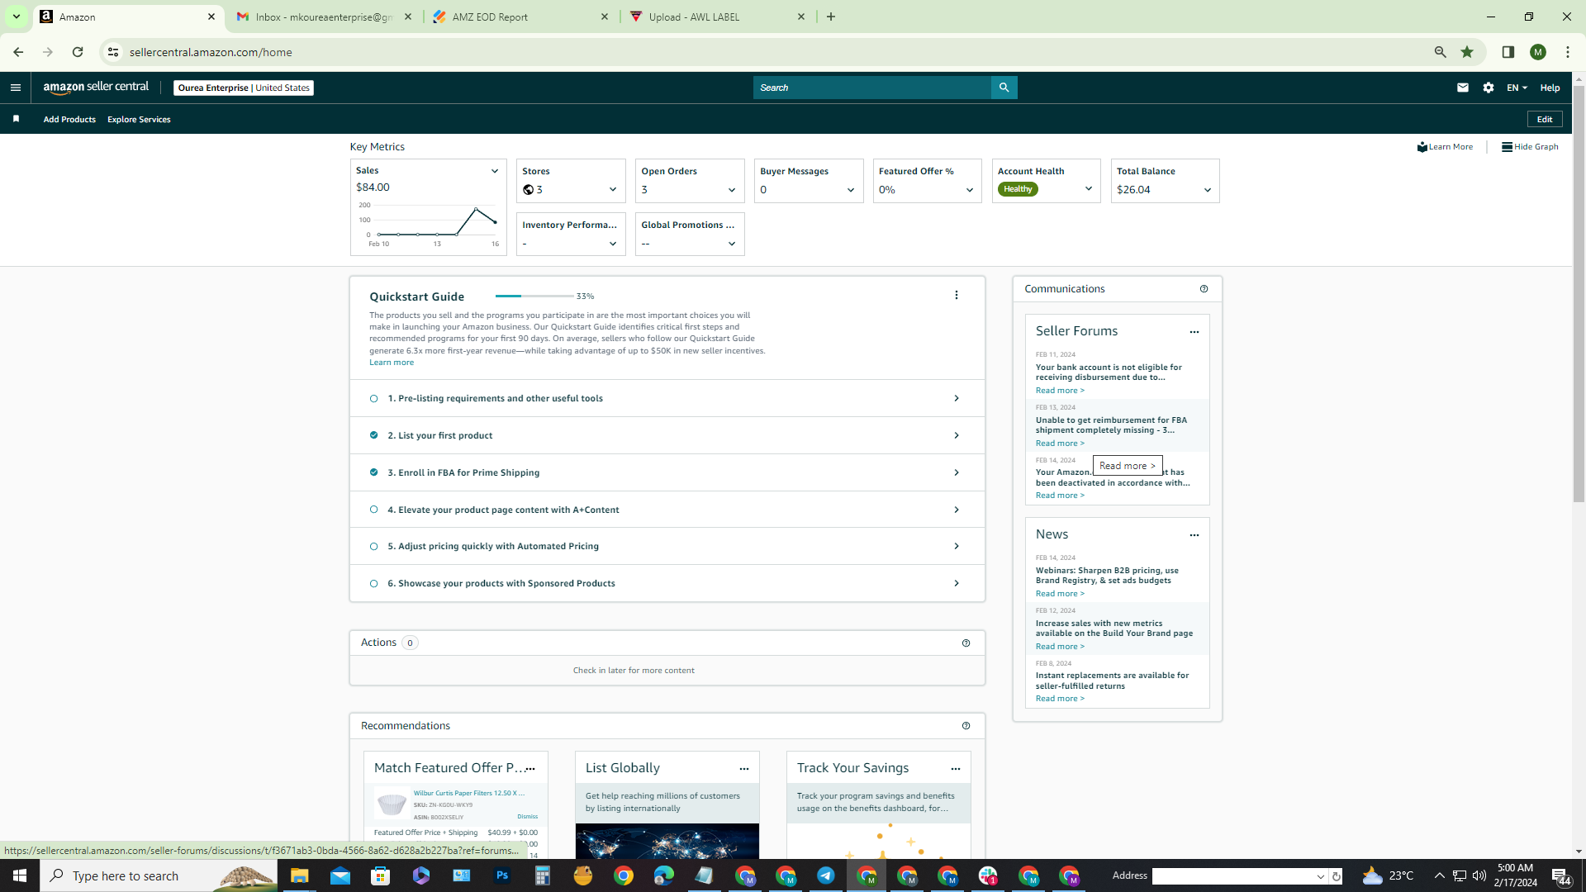This screenshot has height=892, width=1586.
Task: Toggle step 3 Enroll in FBA check
Action: 373,472
